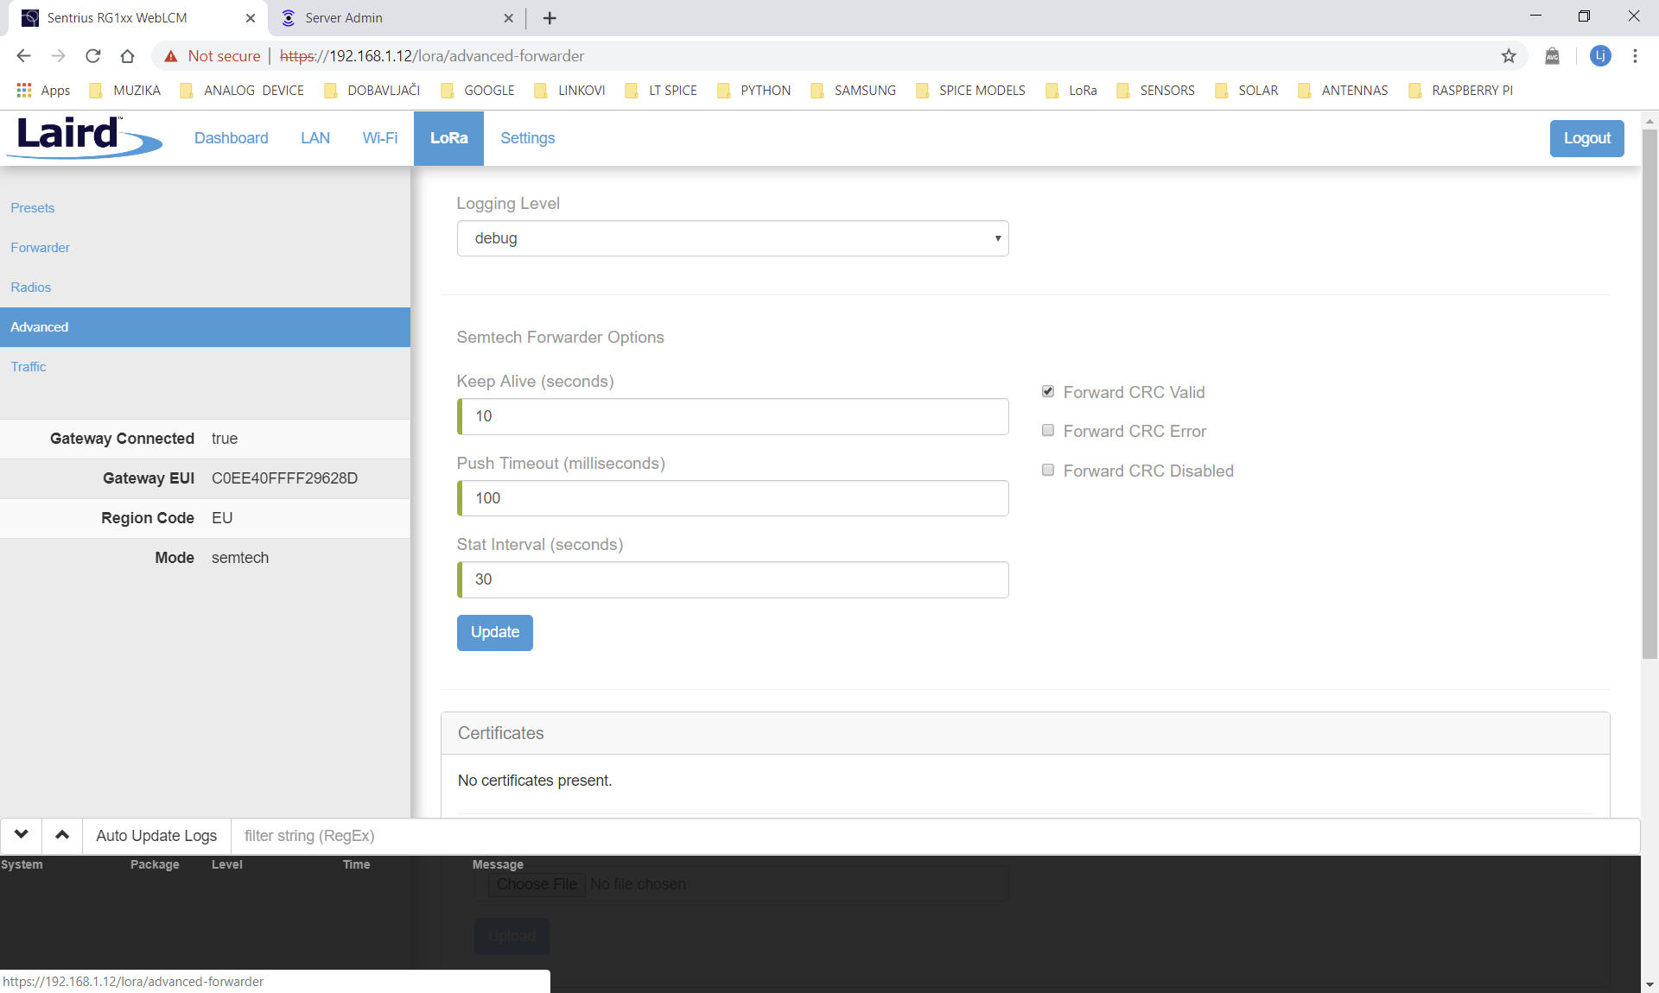
Task: Open the Lj Chrome profile icon
Action: pyautogui.click(x=1600, y=55)
